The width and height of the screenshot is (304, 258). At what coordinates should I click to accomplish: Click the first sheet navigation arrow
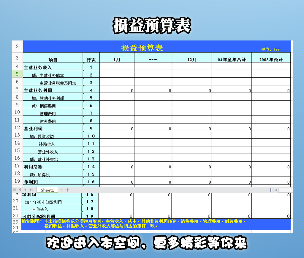pos(15,190)
